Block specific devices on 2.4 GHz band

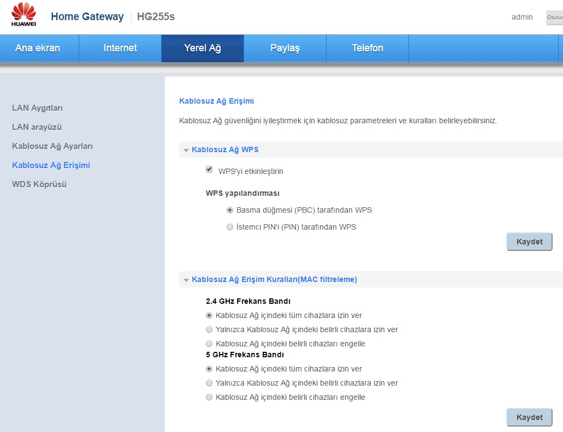[x=209, y=344]
